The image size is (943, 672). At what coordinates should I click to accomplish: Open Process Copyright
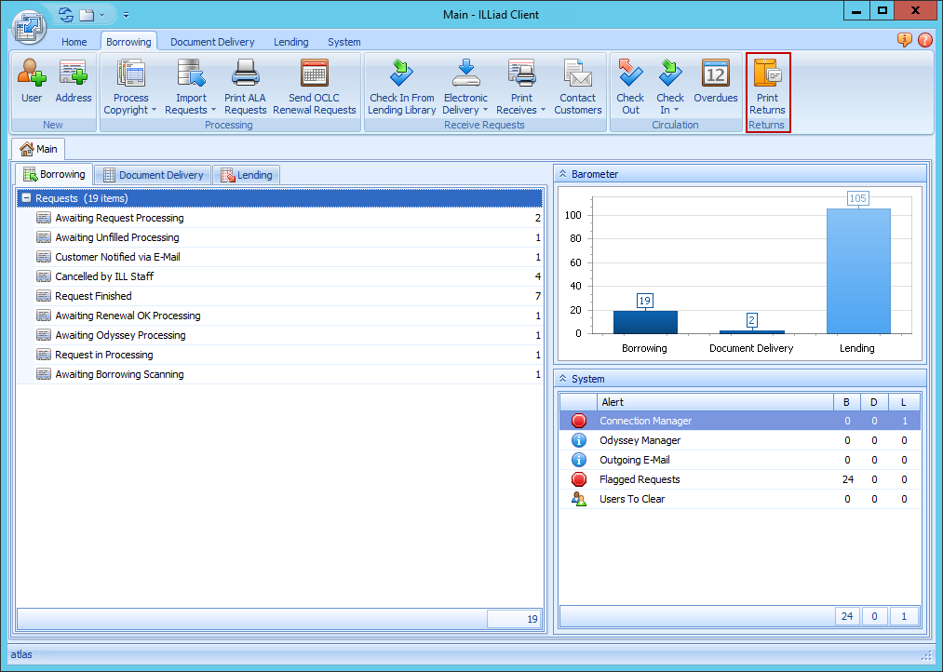pyautogui.click(x=129, y=84)
